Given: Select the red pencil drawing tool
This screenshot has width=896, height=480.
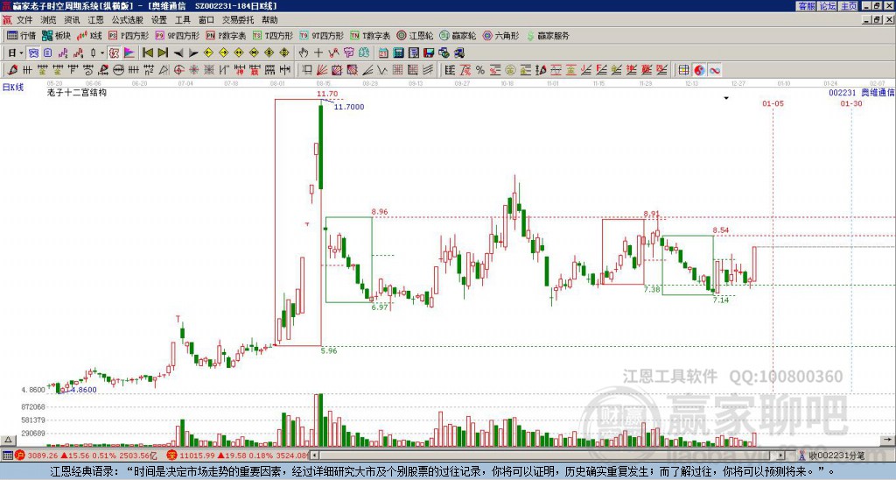Looking at the screenshot, I should (12, 70).
